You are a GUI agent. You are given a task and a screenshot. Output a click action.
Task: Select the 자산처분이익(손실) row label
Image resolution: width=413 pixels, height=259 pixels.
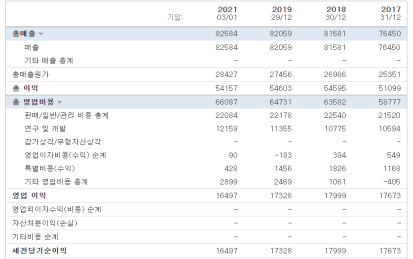click(45, 223)
